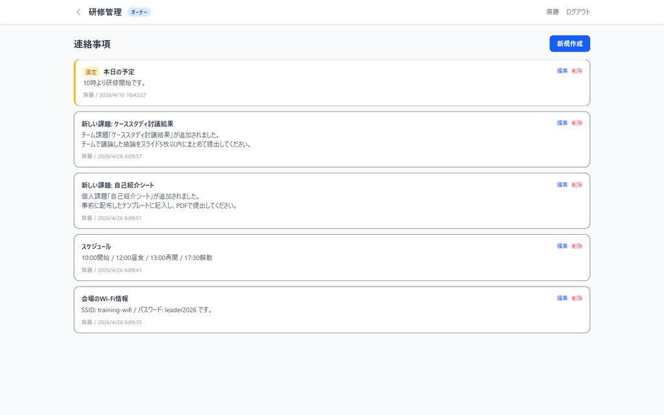Image resolution: width=664 pixels, height=415 pixels.
Task: Click ログアウト to sign out
Action: point(578,12)
